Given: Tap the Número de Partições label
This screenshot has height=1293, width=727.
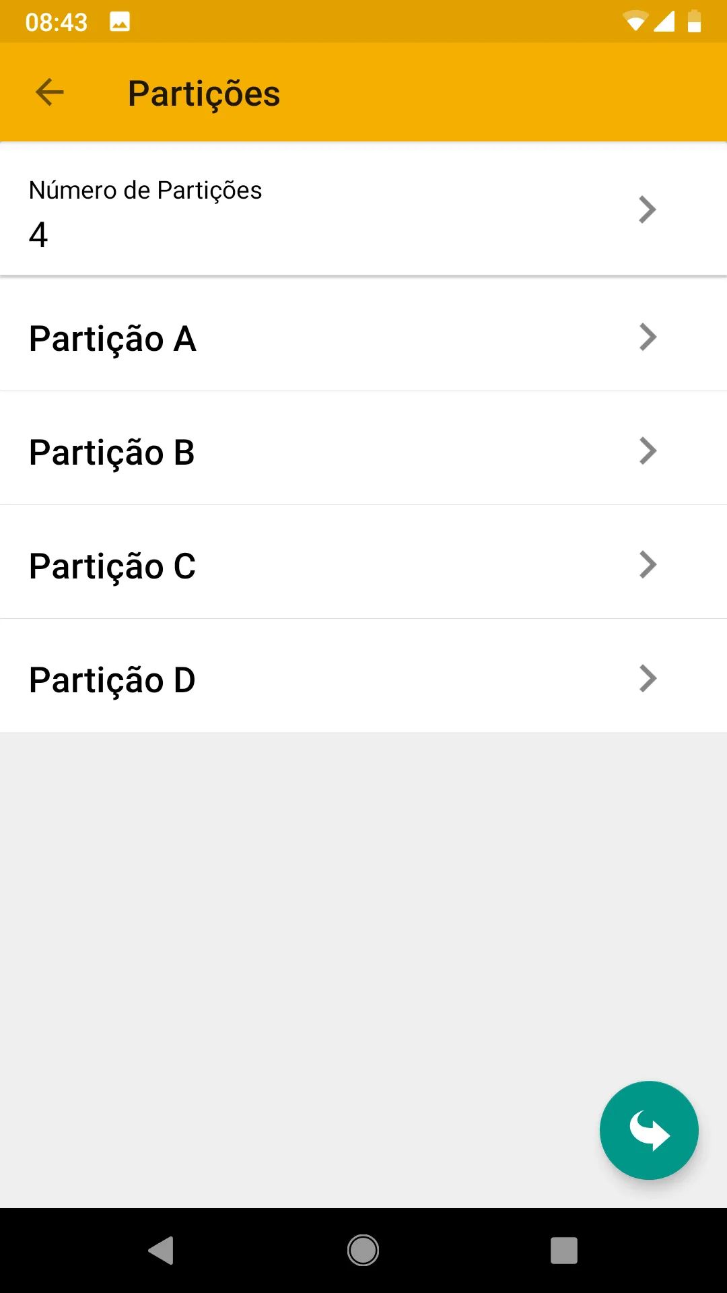Looking at the screenshot, I should tap(145, 191).
